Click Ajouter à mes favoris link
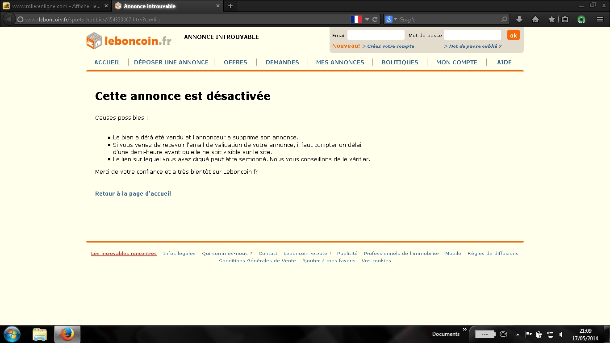This screenshot has width=610, height=343. 329,261
